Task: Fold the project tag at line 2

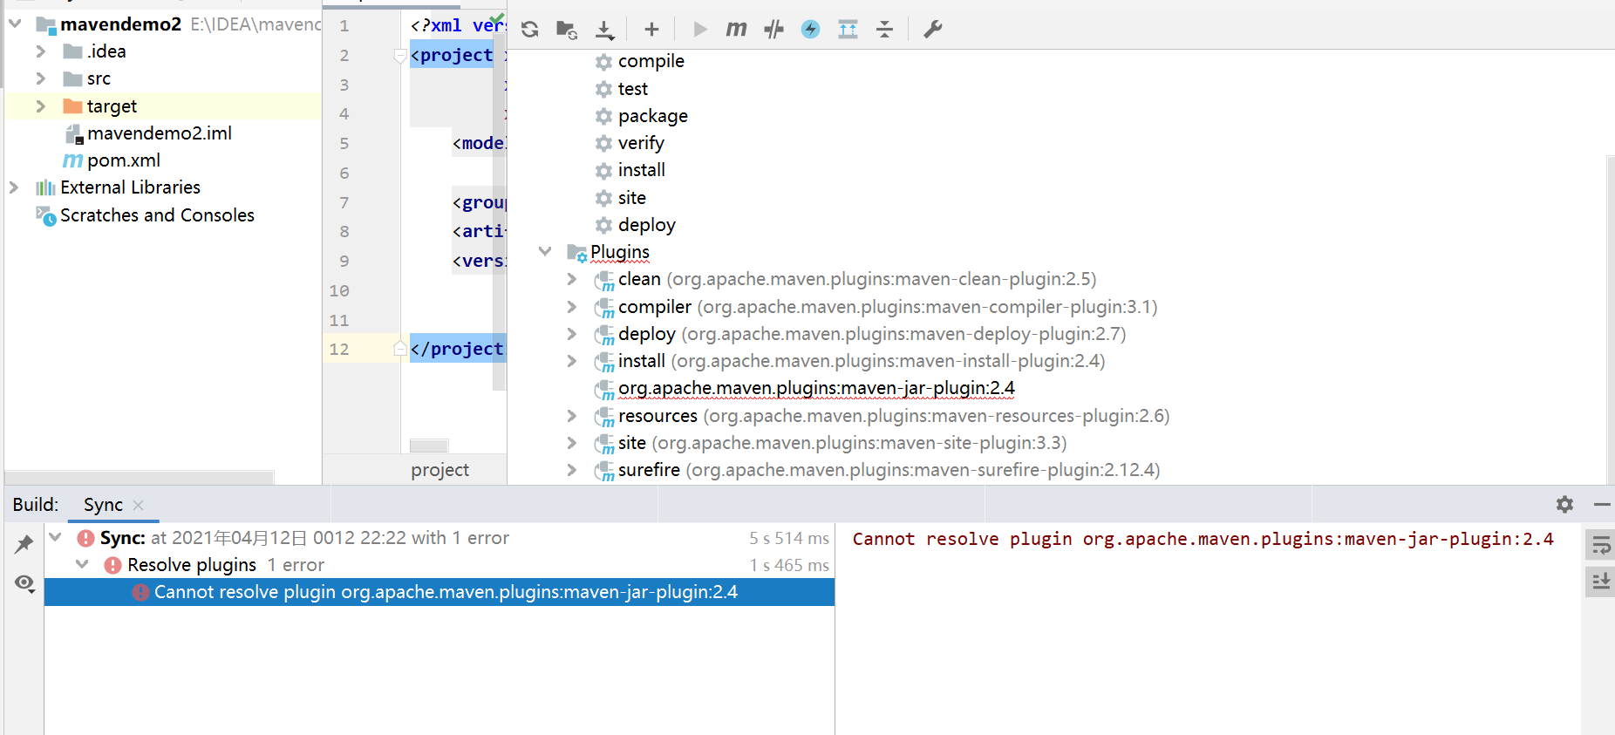Action: click(400, 56)
